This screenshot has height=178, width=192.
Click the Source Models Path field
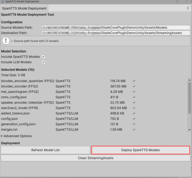pyautogui.click(x=116, y=27)
